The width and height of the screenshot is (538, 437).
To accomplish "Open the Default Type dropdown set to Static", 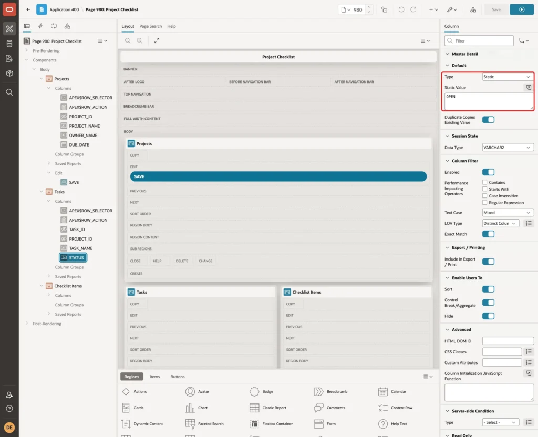I will pos(508,77).
